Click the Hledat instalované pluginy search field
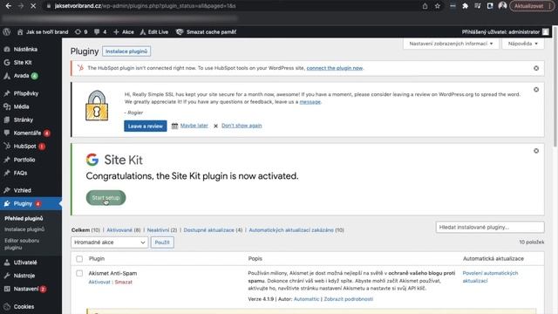 tap(490, 227)
